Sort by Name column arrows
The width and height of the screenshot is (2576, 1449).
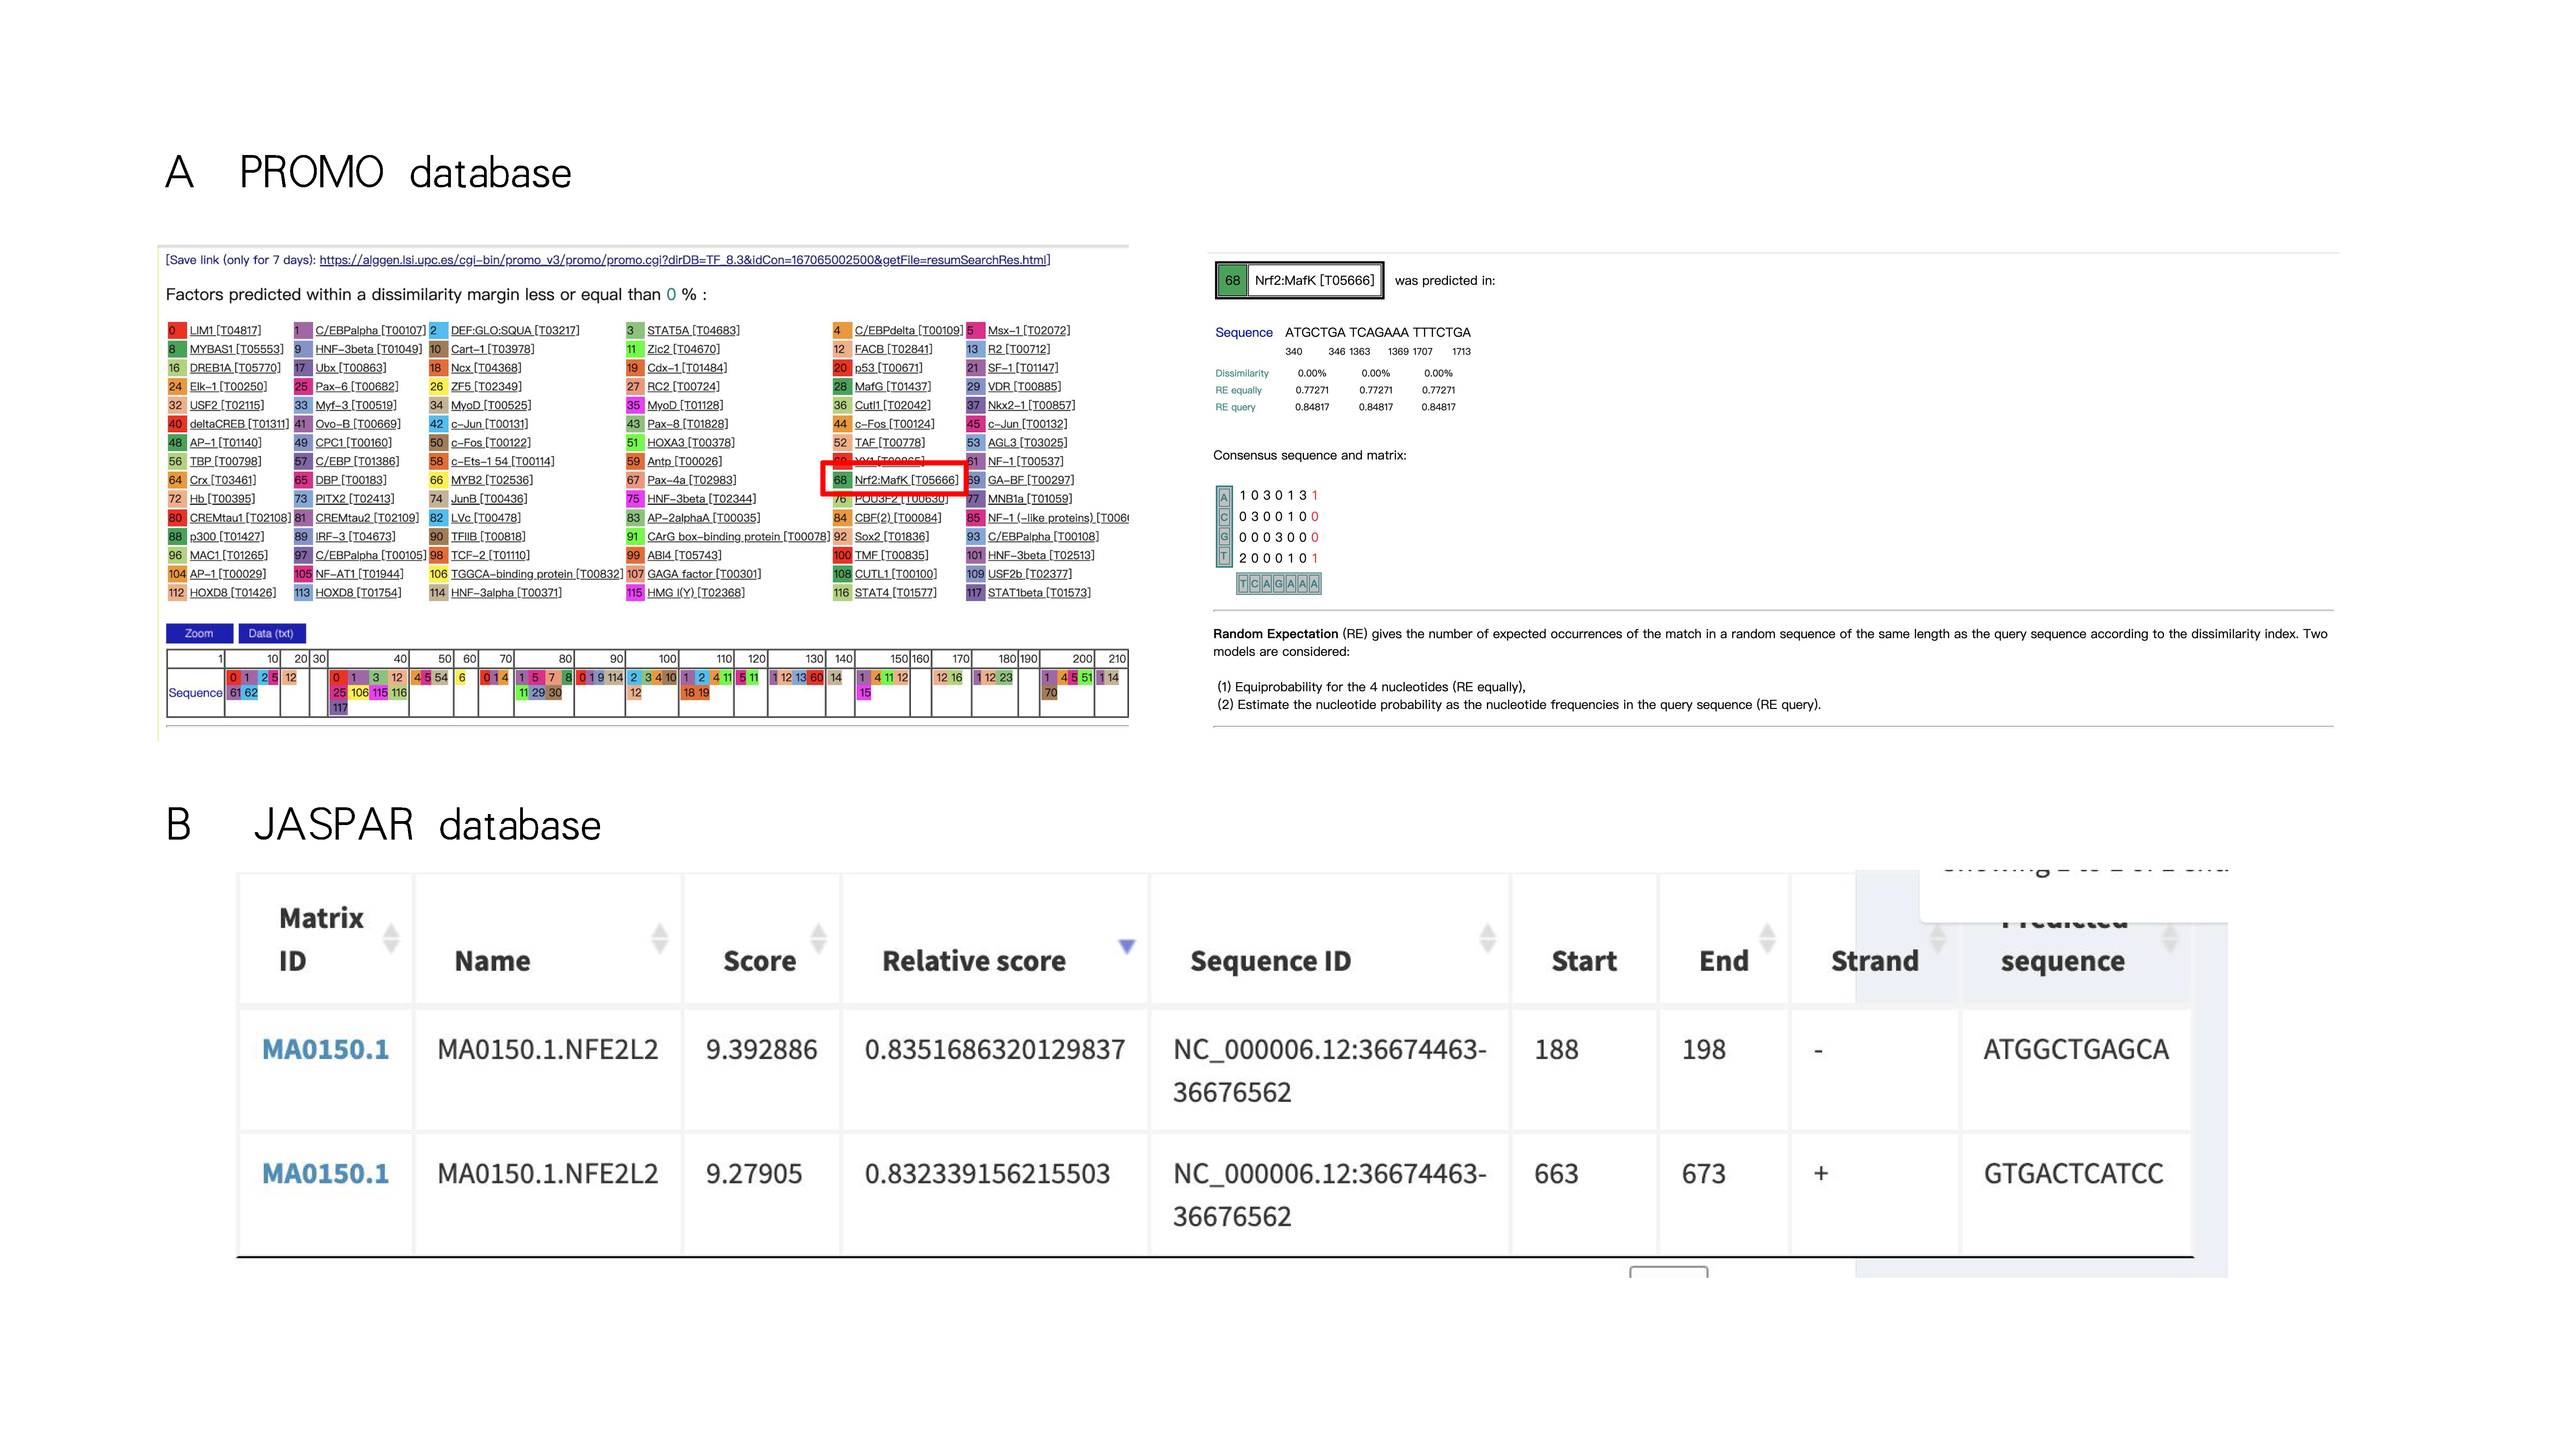pos(659,938)
